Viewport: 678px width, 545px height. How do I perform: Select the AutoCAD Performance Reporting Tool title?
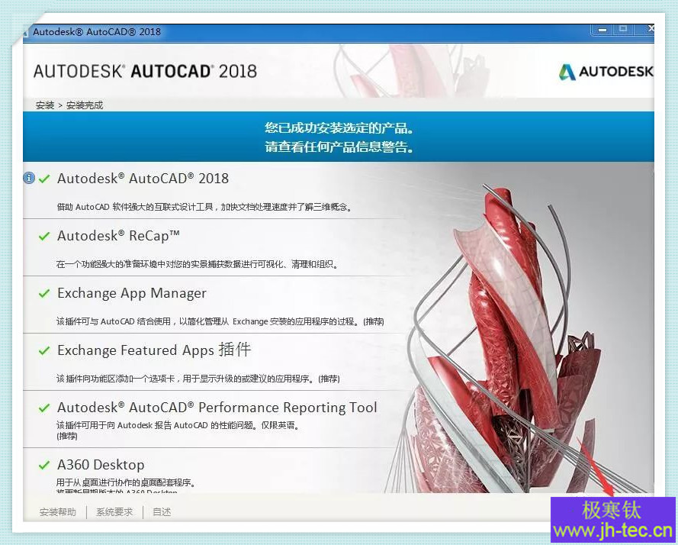point(217,408)
